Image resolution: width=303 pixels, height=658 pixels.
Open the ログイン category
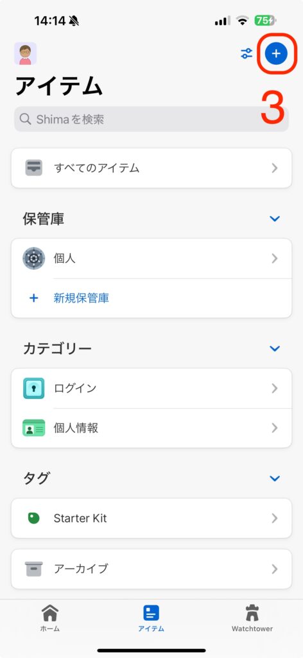click(x=151, y=388)
